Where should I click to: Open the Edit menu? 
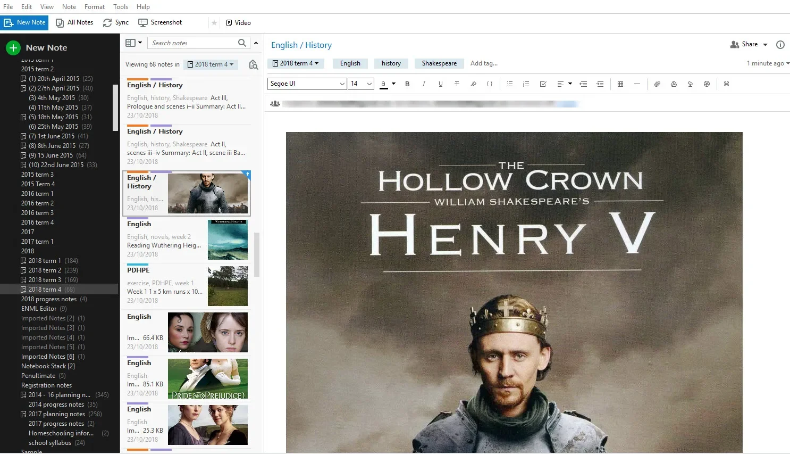pyautogui.click(x=27, y=7)
